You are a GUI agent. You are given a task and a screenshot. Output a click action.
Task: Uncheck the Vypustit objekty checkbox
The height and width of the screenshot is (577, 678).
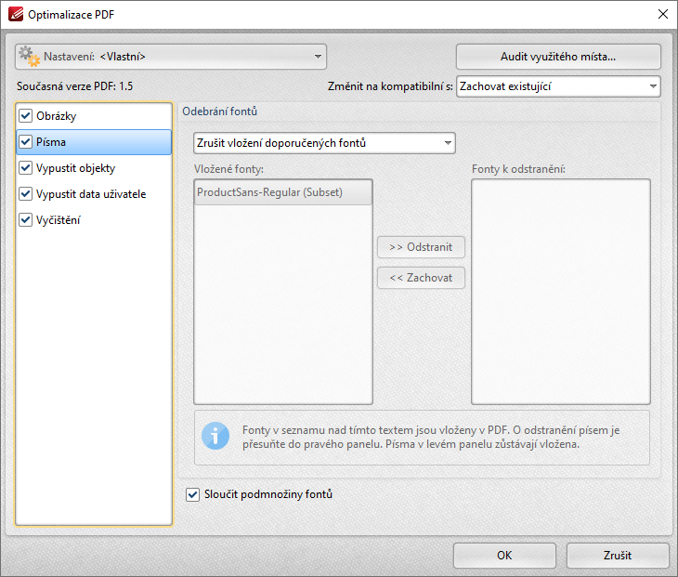pos(25,168)
